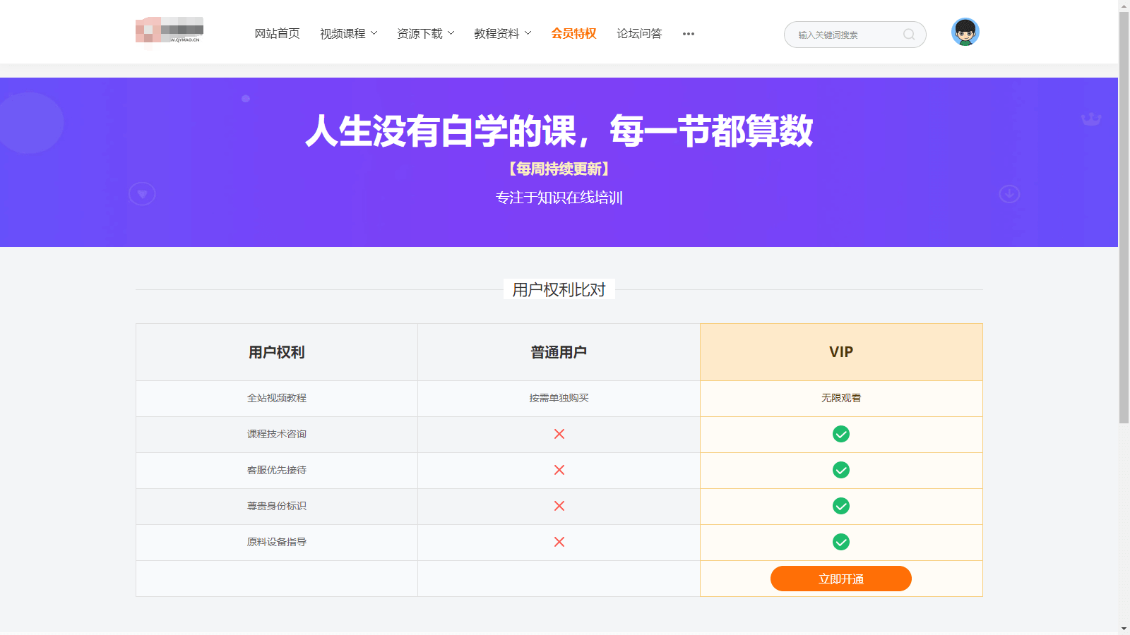Click the user avatar icon
The height and width of the screenshot is (635, 1130).
click(x=965, y=31)
